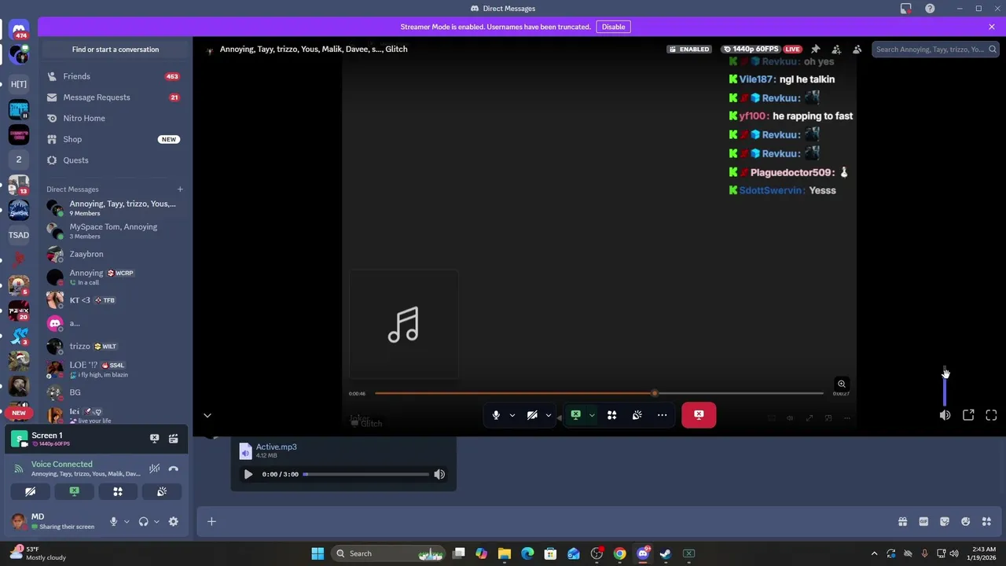
Task: Open output device dropdown beside user-panel headphones
Action: (156, 521)
